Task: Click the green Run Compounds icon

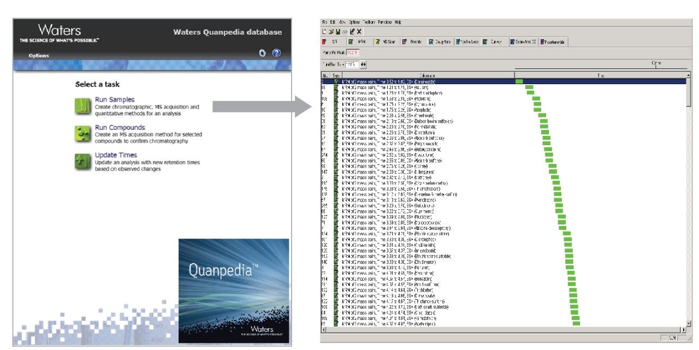Action: click(x=82, y=133)
